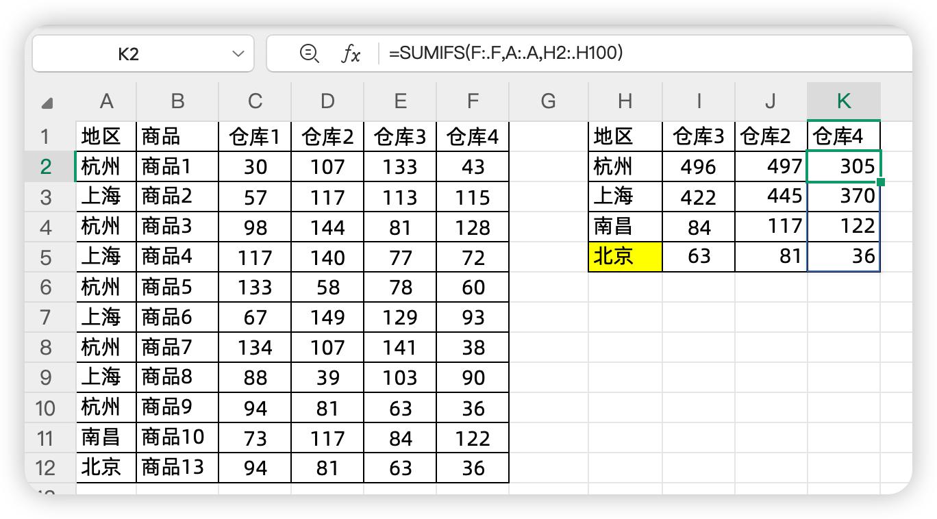This screenshot has height=519, width=937.
Task: Select column B header
Action: coord(177,101)
